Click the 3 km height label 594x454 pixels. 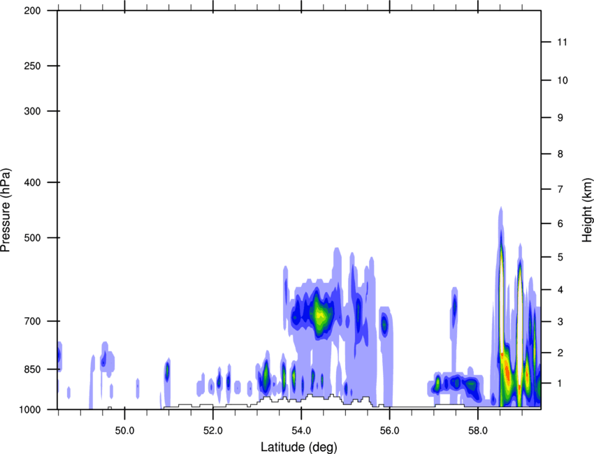[x=560, y=322]
